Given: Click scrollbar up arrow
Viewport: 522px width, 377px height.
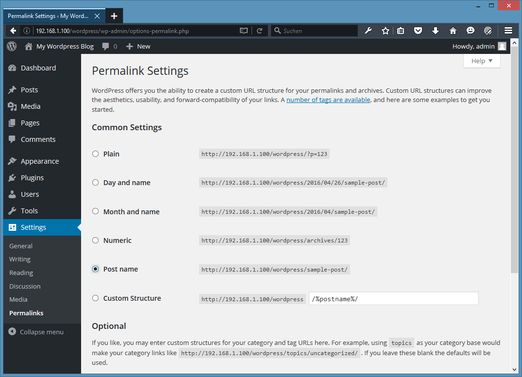Looking at the screenshot, I should (514, 43).
